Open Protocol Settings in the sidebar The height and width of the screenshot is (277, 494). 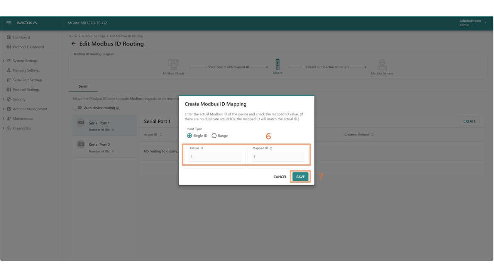click(26, 90)
